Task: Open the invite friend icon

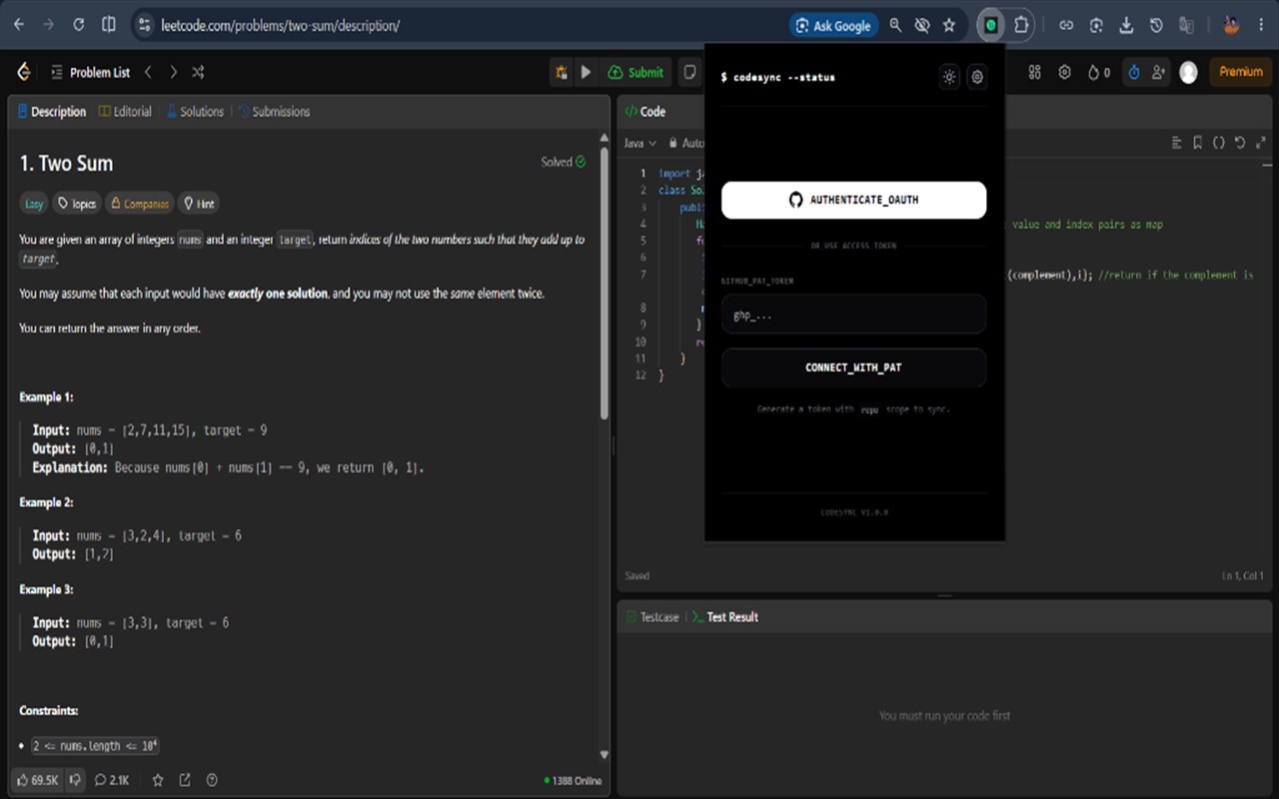Action: click(x=1158, y=72)
